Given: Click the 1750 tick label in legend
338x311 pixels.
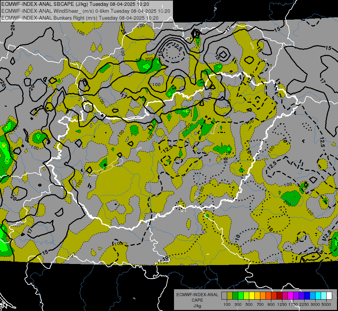Looking at the screenshot, I should pyautogui.click(x=293, y=304).
